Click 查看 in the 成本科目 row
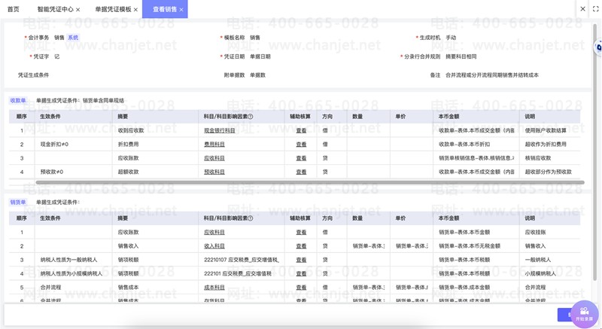This screenshot has width=602, height=329. coord(301,288)
